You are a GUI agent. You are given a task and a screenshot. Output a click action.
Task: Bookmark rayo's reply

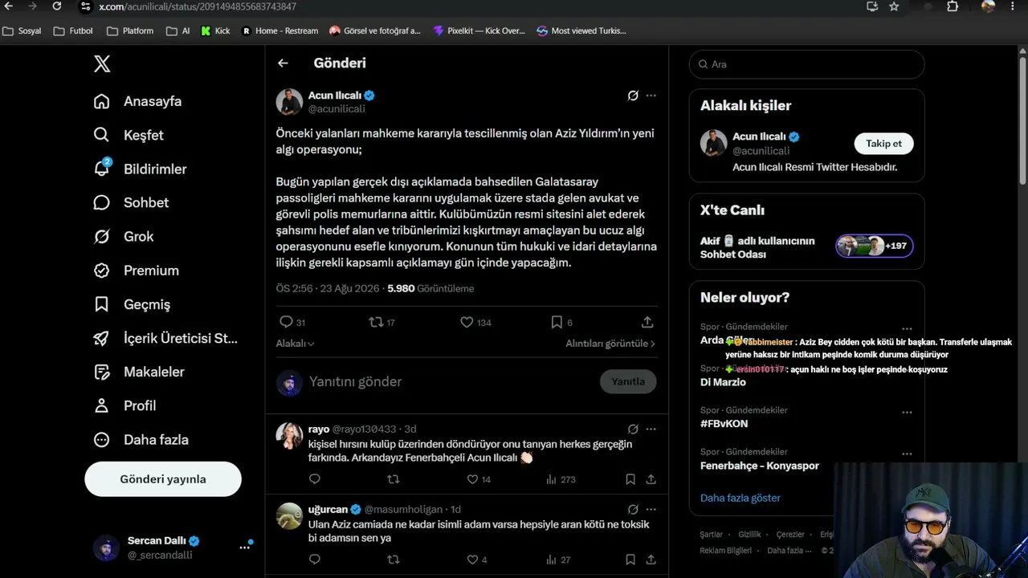coord(630,479)
